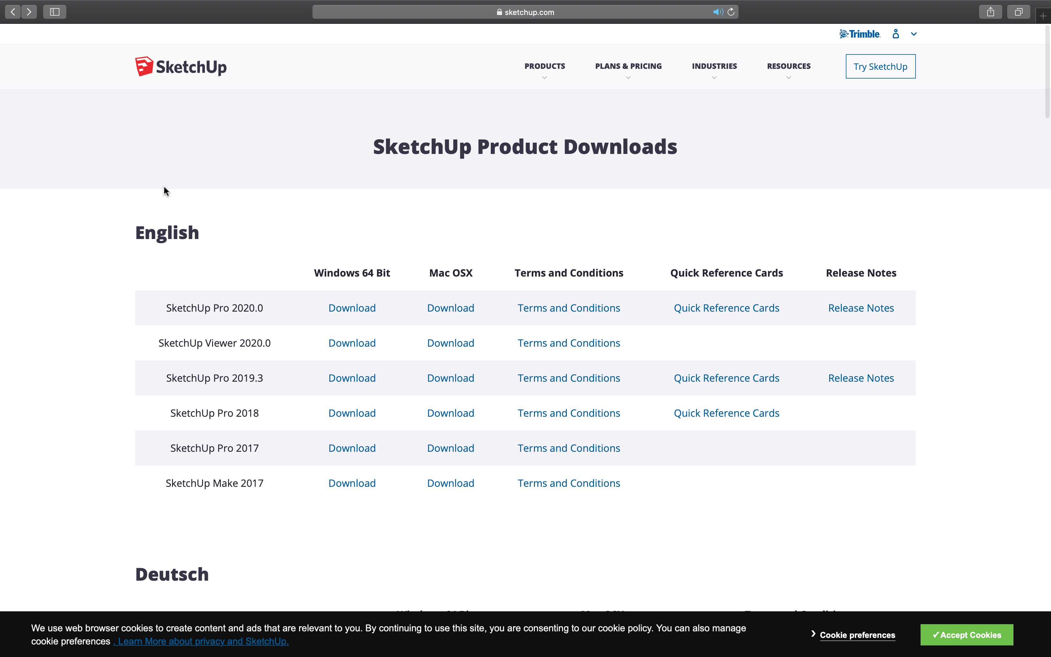Toggle the Safari sidebar icon
This screenshot has height=657, width=1051.
point(55,12)
